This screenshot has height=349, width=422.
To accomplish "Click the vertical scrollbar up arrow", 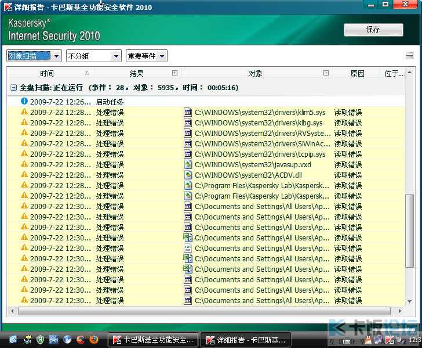I will (409, 72).
